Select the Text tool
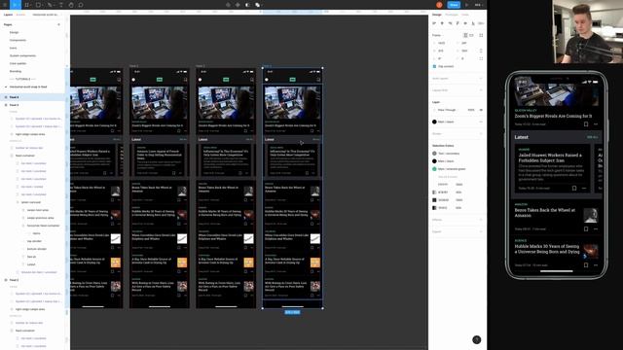The height and width of the screenshot is (350, 623). [x=60, y=5]
